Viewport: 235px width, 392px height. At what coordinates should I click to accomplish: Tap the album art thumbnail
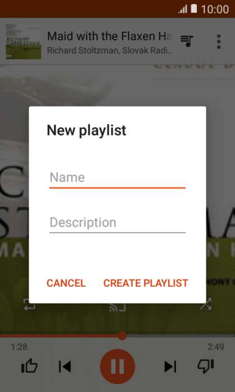pyautogui.click(x=23, y=41)
